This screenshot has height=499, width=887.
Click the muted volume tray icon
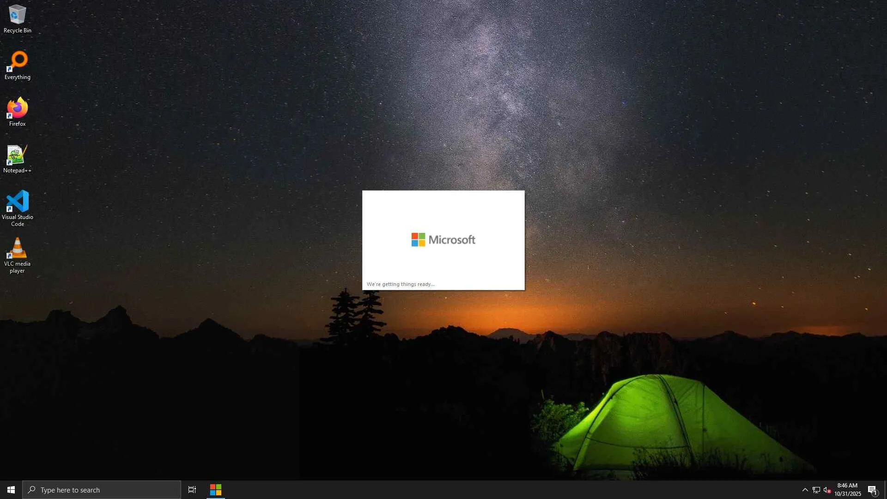coord(827,490)
